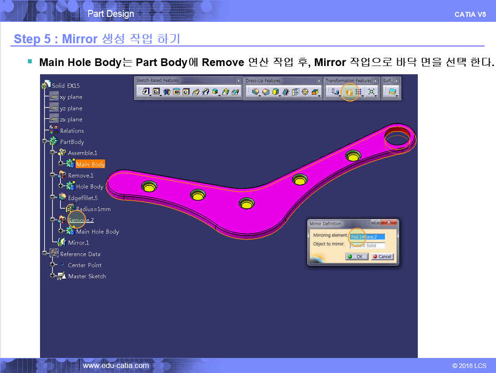Click the Edge Fillet tool icon
The image size is (496, 373).
(256, 92)
